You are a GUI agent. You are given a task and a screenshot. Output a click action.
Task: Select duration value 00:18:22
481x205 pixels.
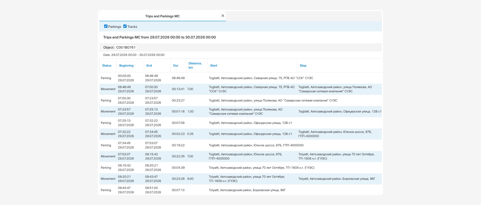(x=178, y=145)
